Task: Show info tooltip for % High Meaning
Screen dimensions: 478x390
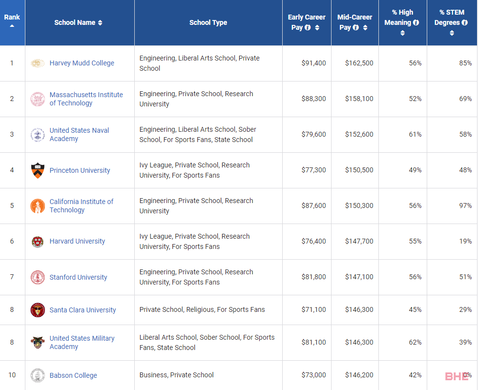Action: pyautogui.click(x=416, y=22)
